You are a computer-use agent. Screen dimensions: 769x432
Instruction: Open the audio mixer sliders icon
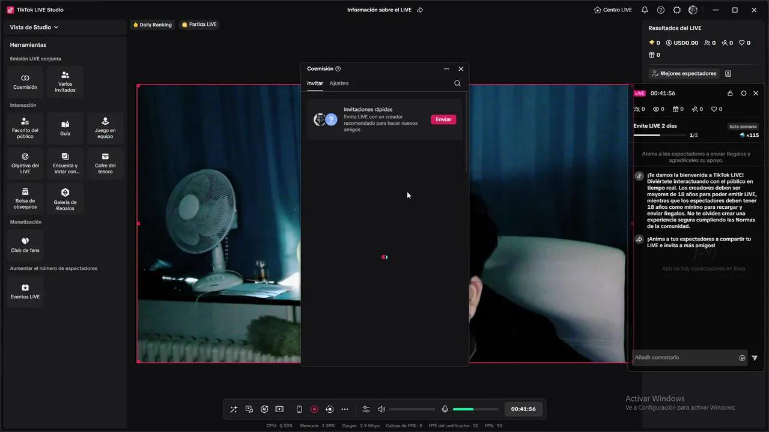(366, 409)
